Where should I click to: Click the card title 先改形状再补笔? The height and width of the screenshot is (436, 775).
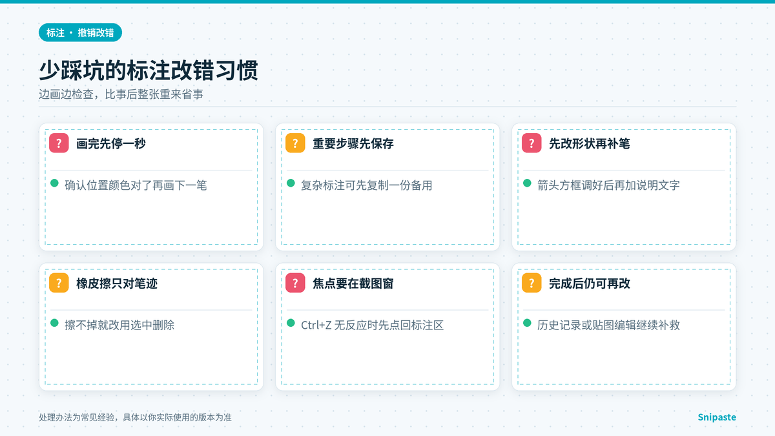590,143
